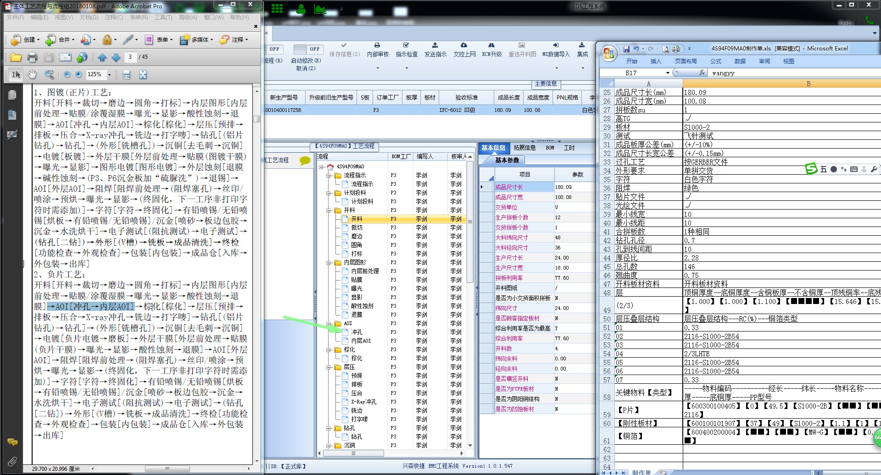Collapse the 内层图形 folder in tree
Image resolution: width=881 pixels, height=475 pixels.
[329, 262]
